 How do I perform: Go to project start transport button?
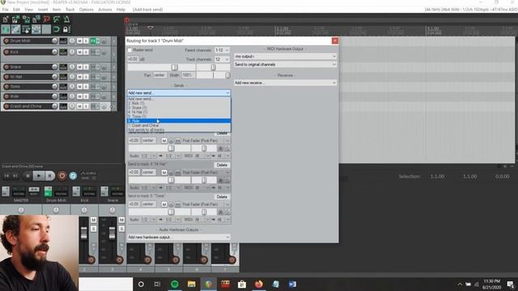point(6,176)
